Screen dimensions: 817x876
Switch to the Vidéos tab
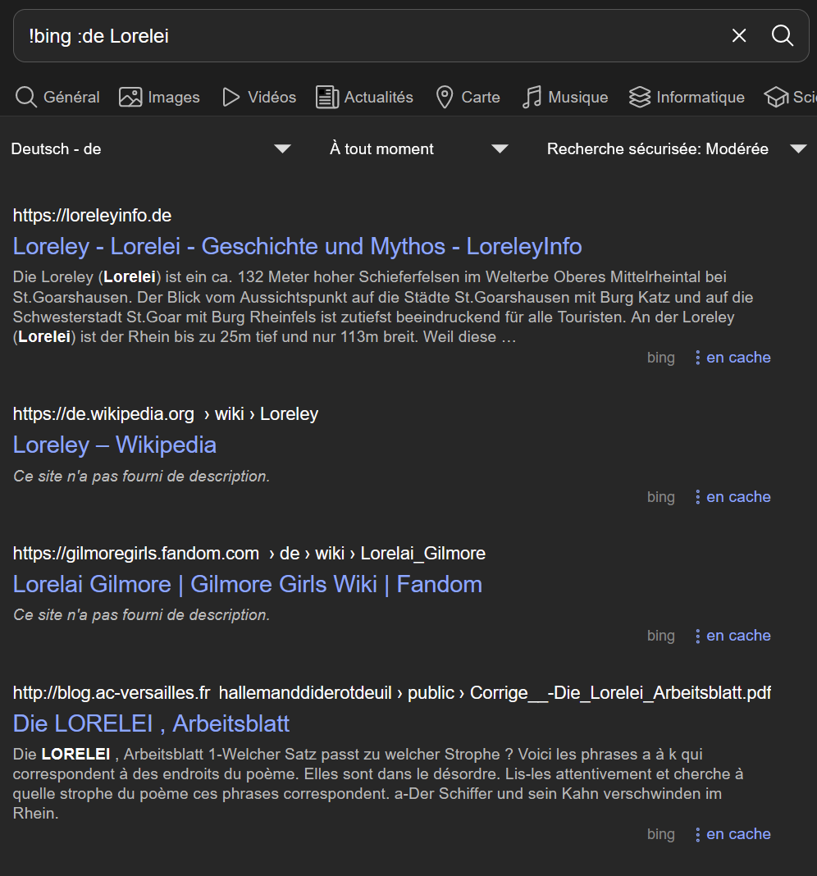point(258,97)
